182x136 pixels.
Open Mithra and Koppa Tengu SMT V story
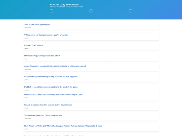[x=42, y=56]
